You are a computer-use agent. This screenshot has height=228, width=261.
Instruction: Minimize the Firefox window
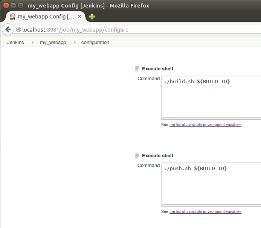click(13, 6)
